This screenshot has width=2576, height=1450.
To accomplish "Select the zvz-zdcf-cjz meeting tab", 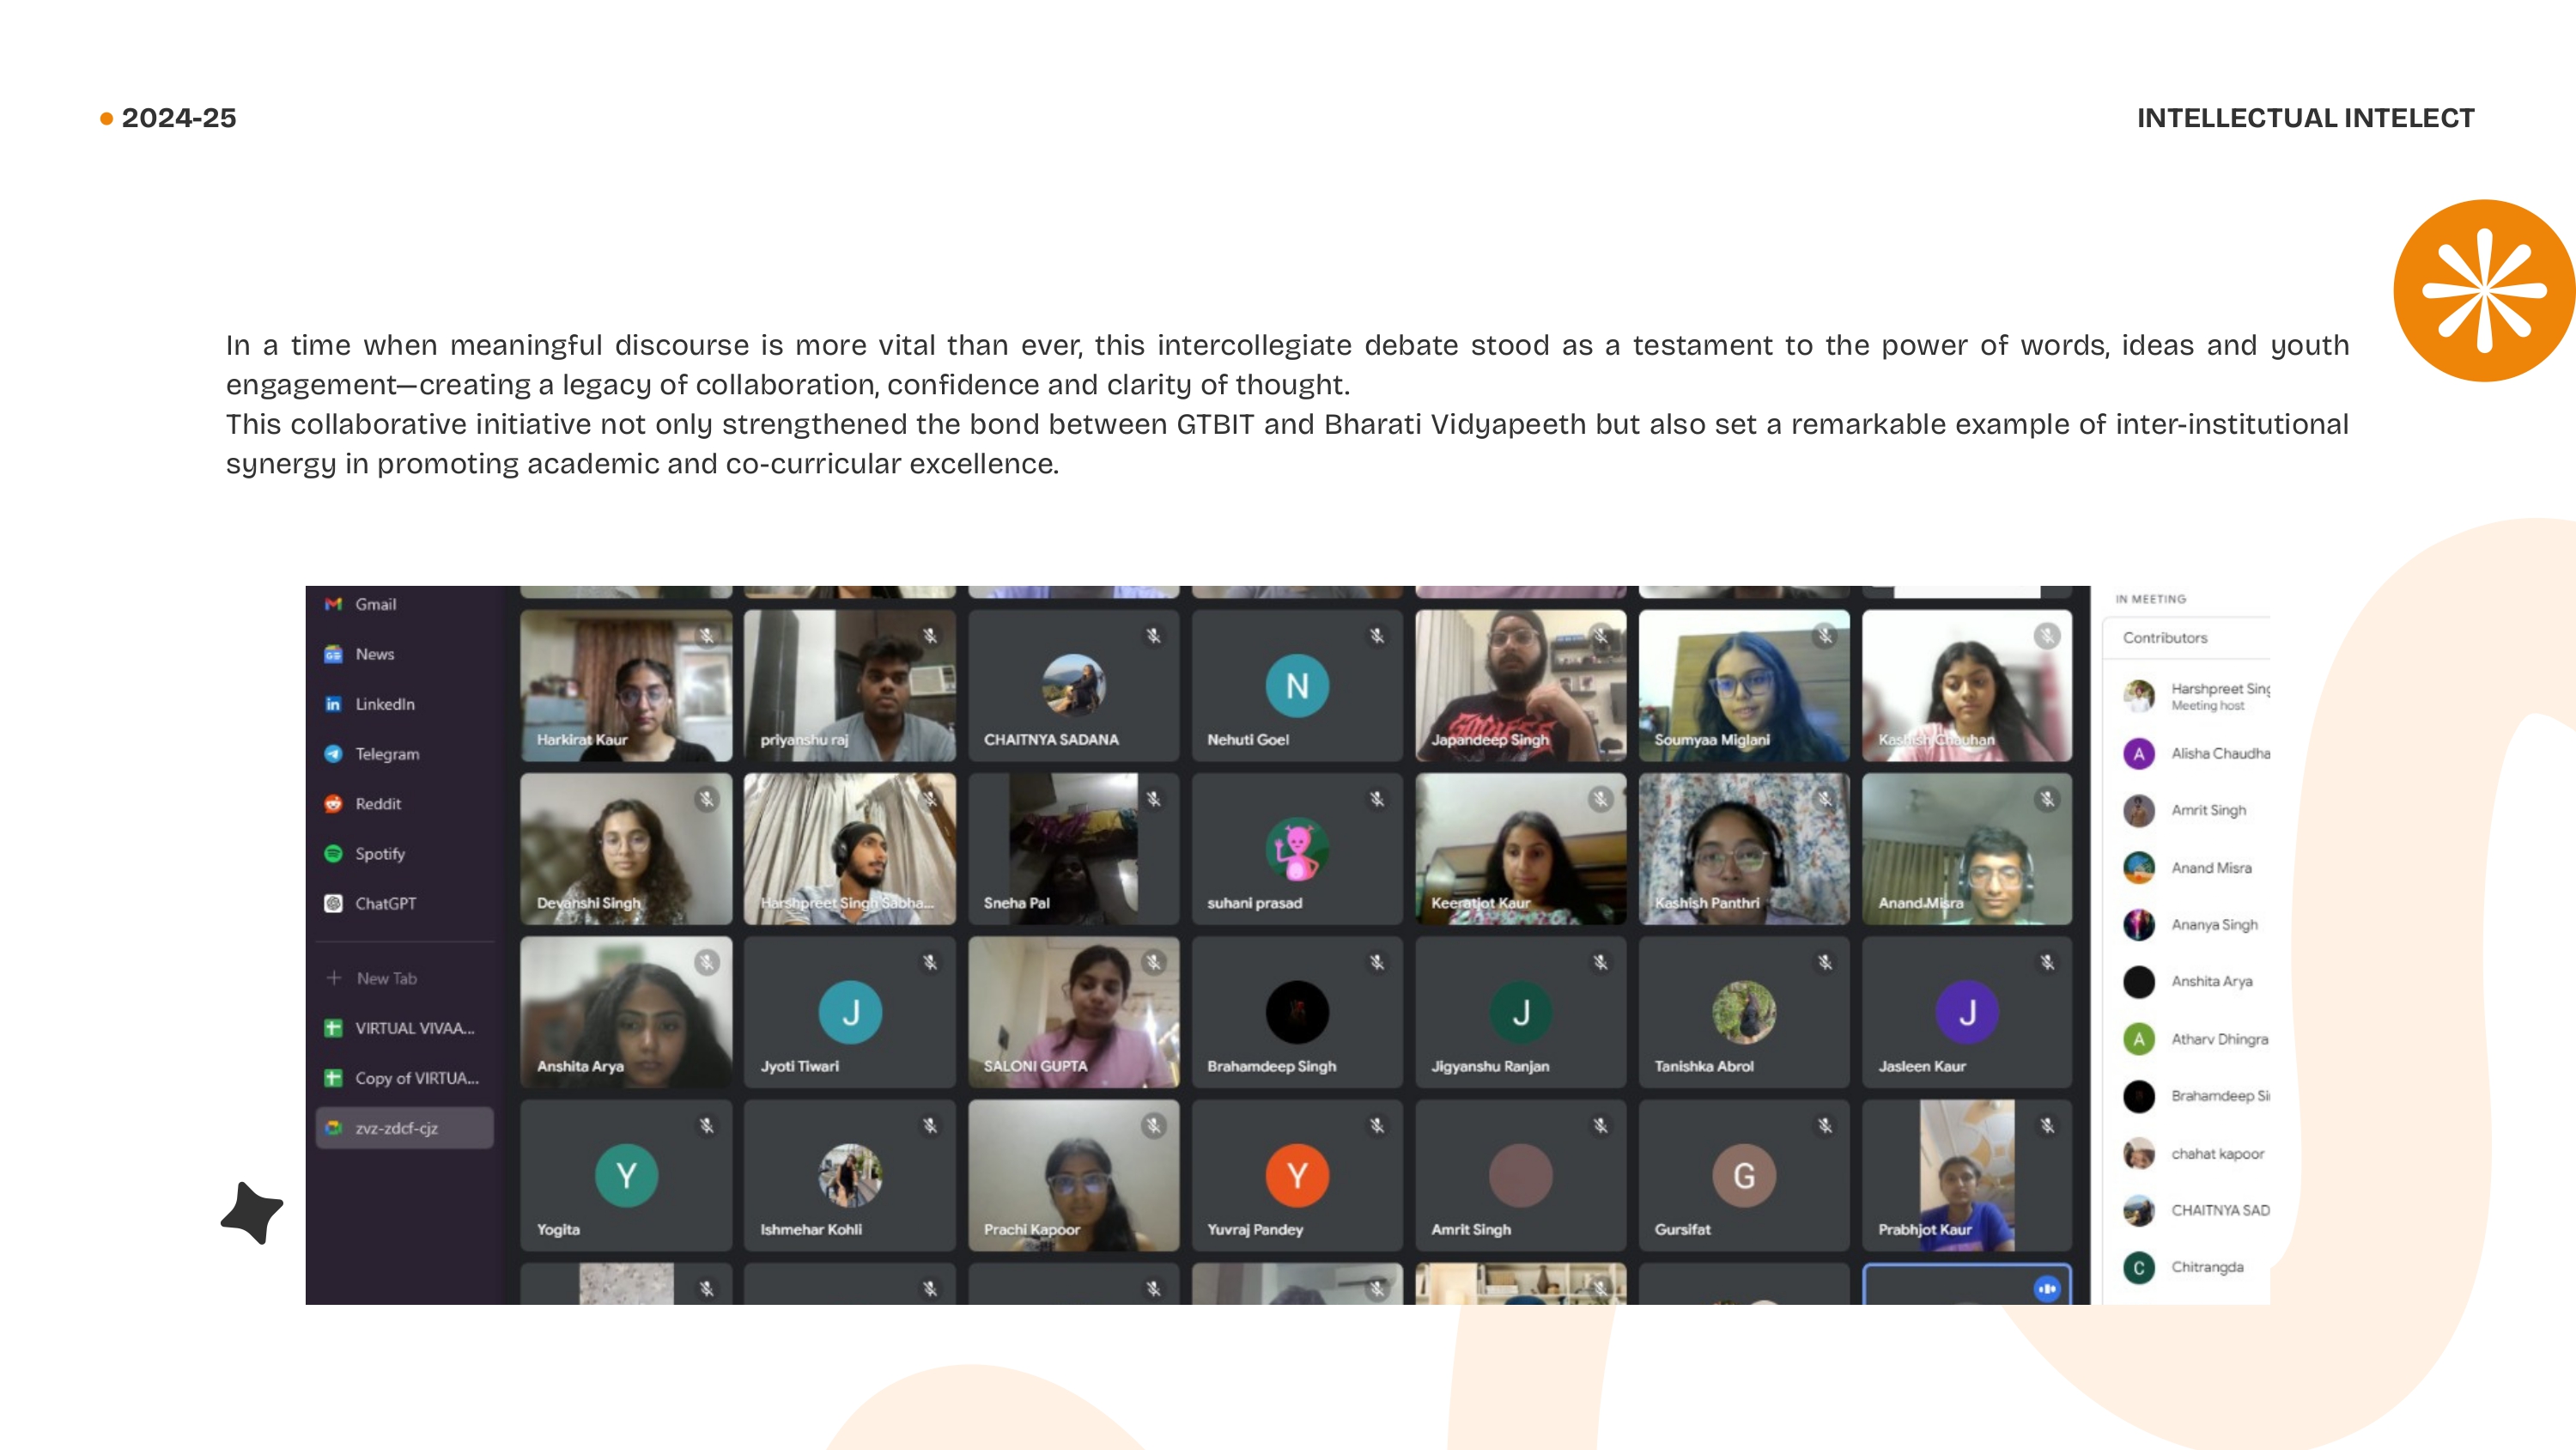I will point(404,1128).
